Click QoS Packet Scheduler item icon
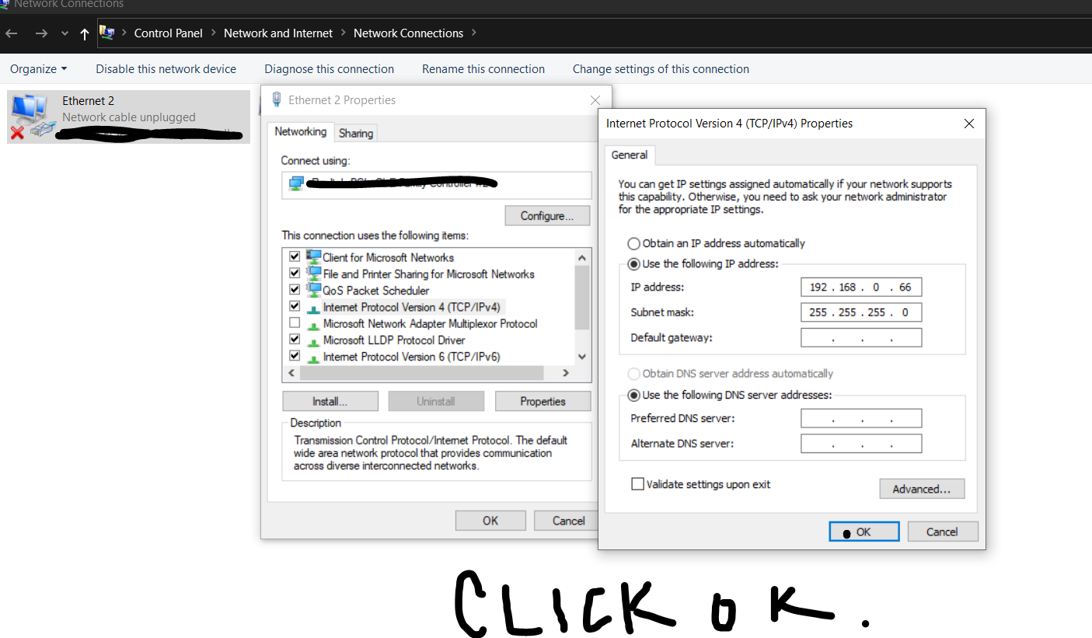1092x638 pixels. (x=313, y=290)
